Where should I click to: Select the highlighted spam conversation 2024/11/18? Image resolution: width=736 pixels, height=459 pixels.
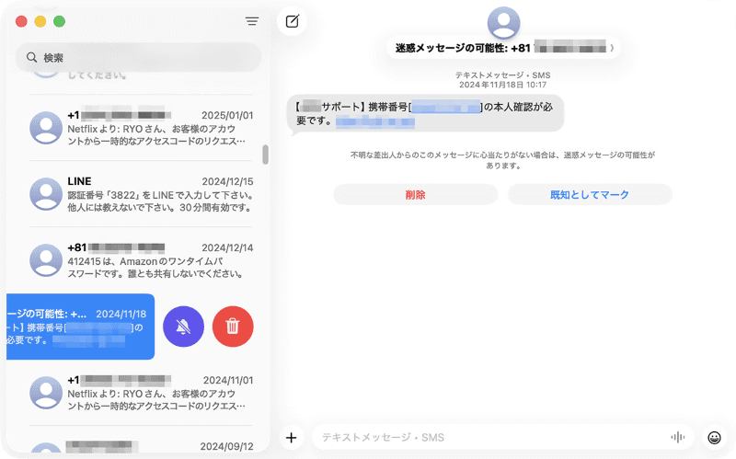(x=80, y=327)
